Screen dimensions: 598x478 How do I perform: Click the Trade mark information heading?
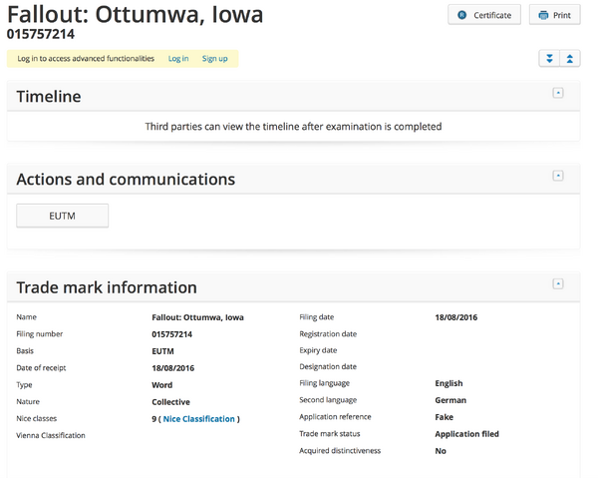(107, 287)
